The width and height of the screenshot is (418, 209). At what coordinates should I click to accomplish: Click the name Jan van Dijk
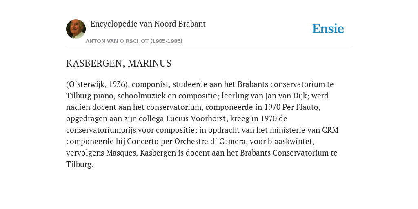286,96
